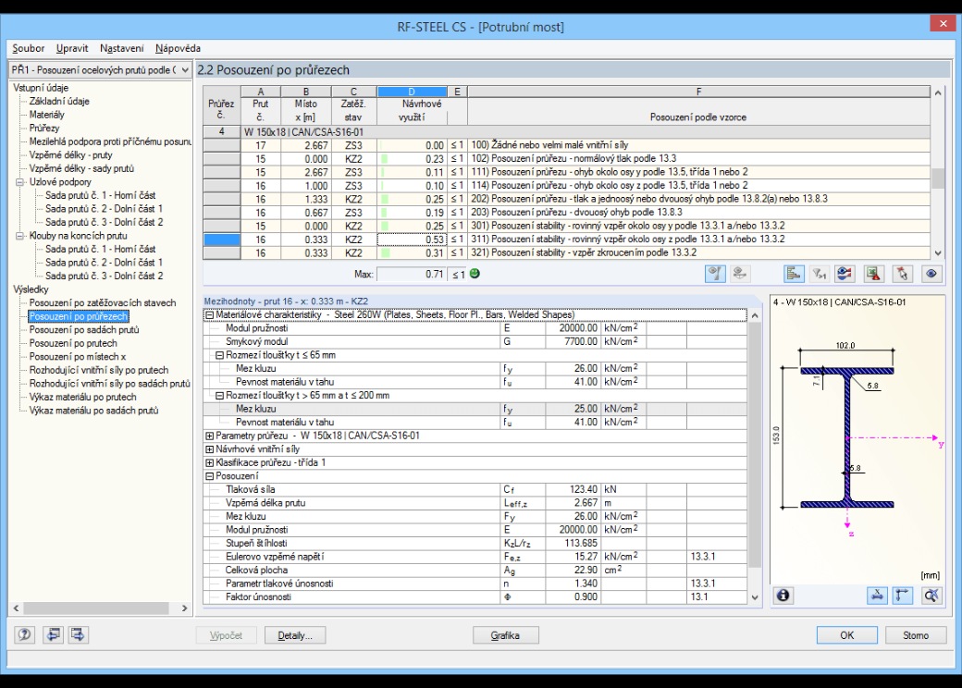This screenshot has width=962, height=688.
Task: Close the RF-STEEL CS window
Action: pyautogui.click(x=943, y=23)
